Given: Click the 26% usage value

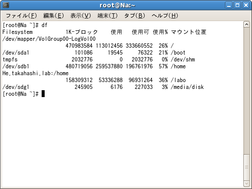Looking at the screenshot, I should tap(163, 46).
